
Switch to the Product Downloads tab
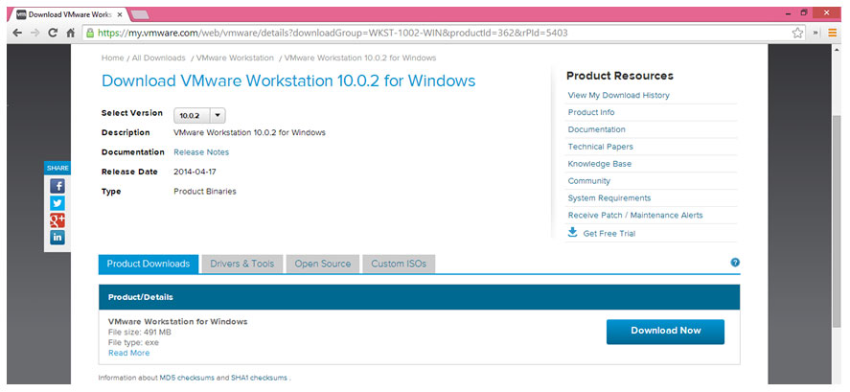coord(149,264)
